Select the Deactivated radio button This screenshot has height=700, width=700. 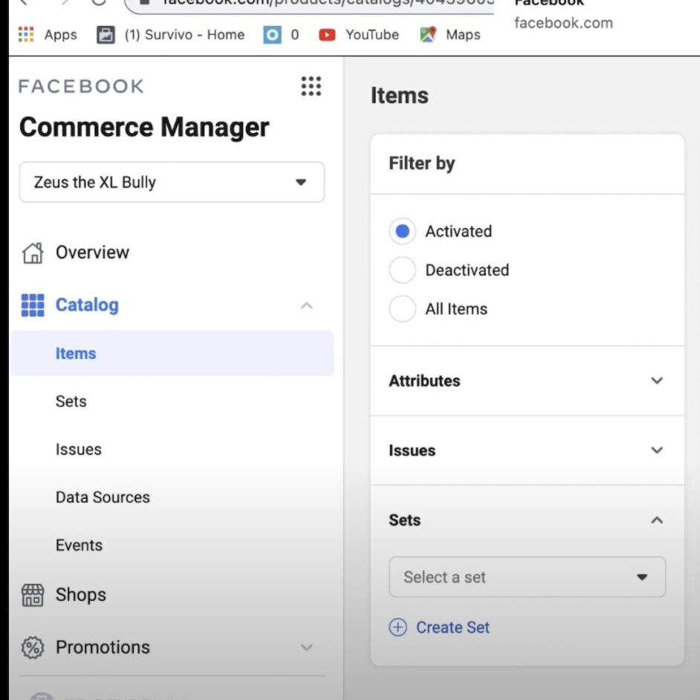click(402, 270)
